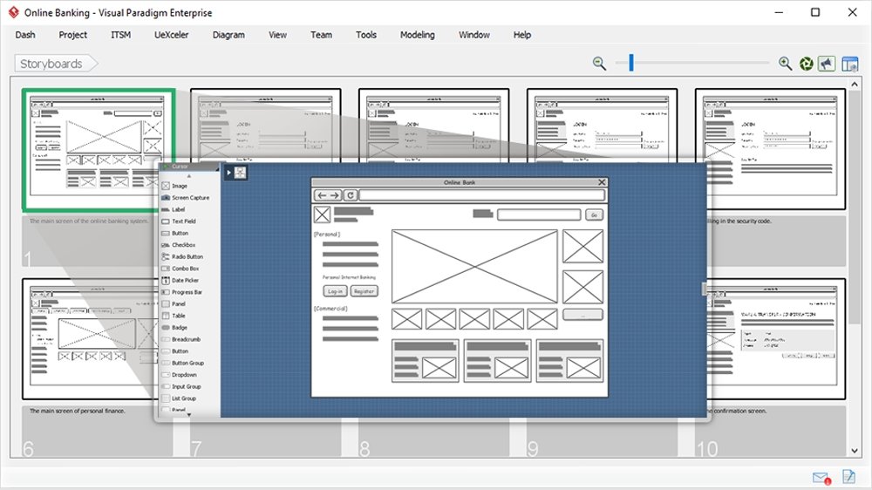The image size is (872, 490).
Task: Open the Team menu
Action: tap(321, 35)
